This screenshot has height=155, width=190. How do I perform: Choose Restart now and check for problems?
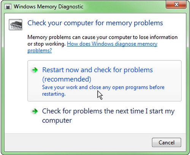(104, 81)
